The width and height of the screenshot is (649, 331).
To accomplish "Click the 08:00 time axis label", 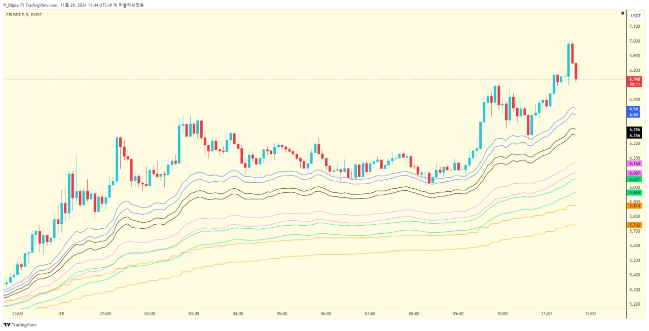I will coord(414,314).
